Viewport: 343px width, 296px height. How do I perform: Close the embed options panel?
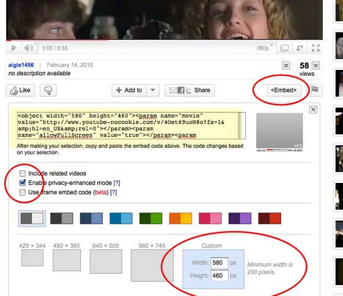click(313, 110)
